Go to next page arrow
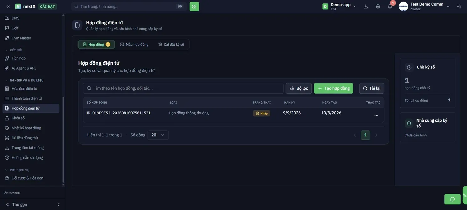467x210 pixels. (x=376, y=135)
